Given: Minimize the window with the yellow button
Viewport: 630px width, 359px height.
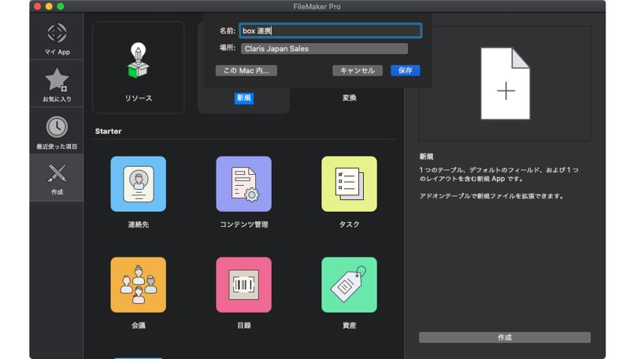Looking at the screenshot, I should point(49,6).
